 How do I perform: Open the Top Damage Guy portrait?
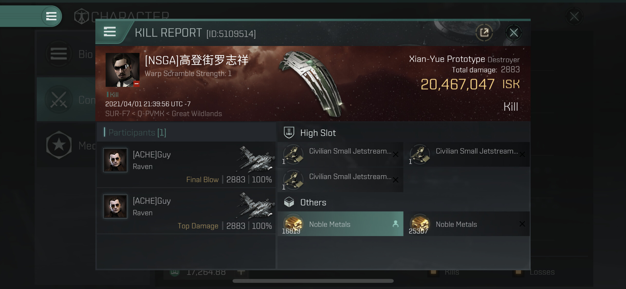pyautogui.click(x=115, y=206)
